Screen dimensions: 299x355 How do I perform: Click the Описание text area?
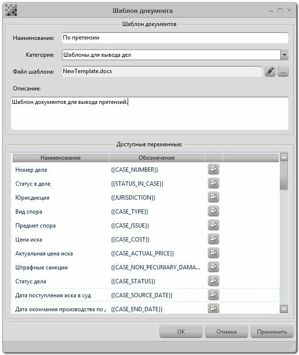(150, 113)
